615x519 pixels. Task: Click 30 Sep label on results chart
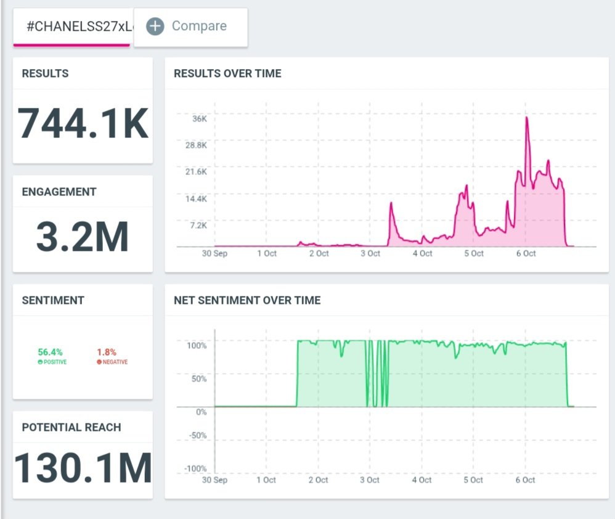pos(214,253)
